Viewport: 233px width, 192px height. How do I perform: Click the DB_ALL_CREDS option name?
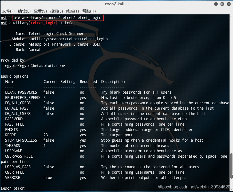point(18,103)
